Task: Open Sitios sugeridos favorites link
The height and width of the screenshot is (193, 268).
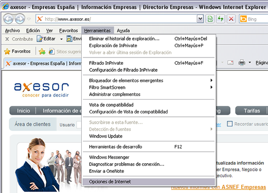Action: pos(65,52)
